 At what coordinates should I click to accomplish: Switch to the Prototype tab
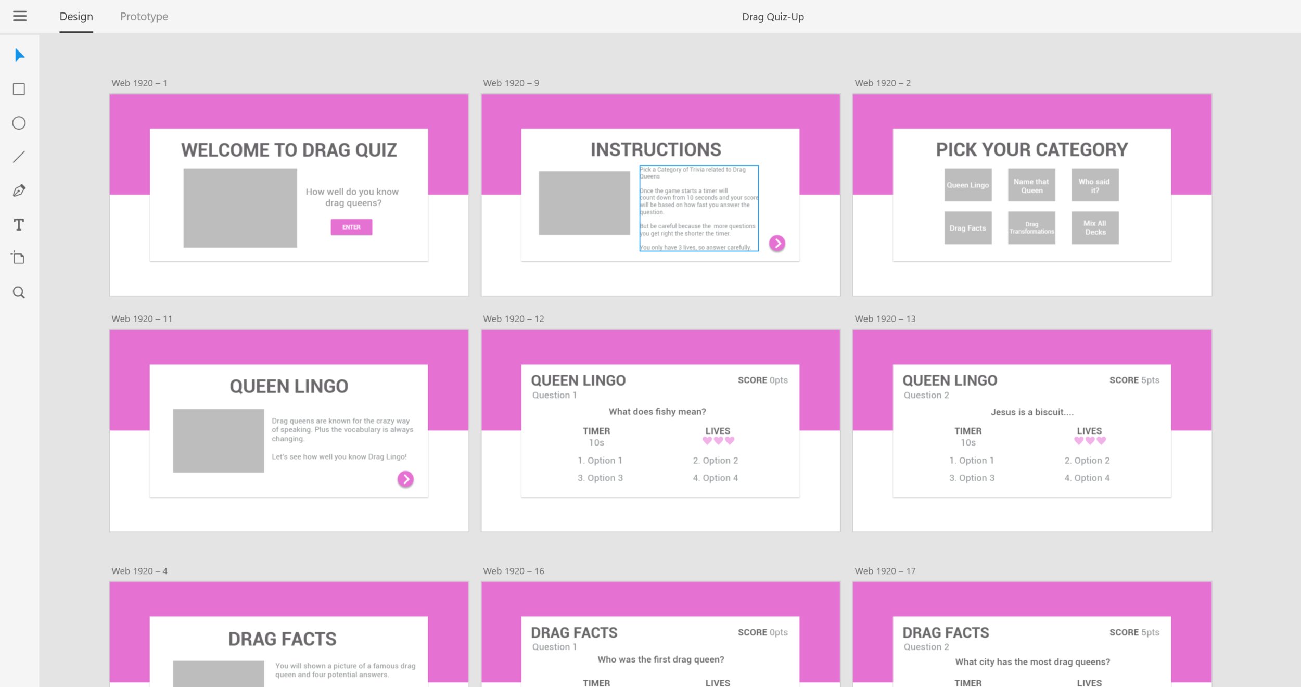(x=144, y=17)
